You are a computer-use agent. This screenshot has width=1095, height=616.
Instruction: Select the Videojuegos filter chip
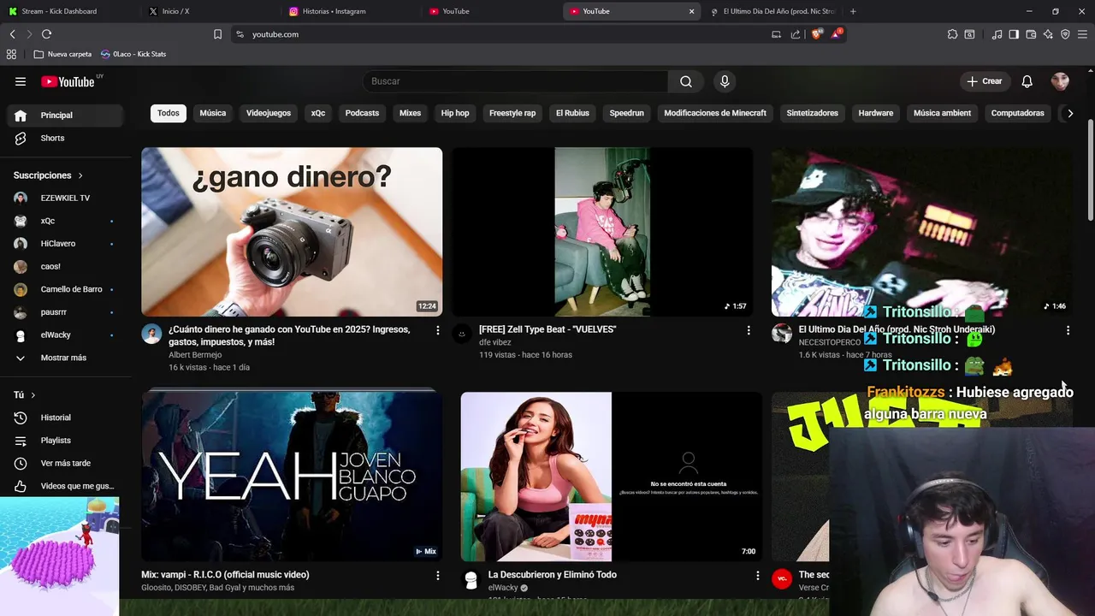269,113
